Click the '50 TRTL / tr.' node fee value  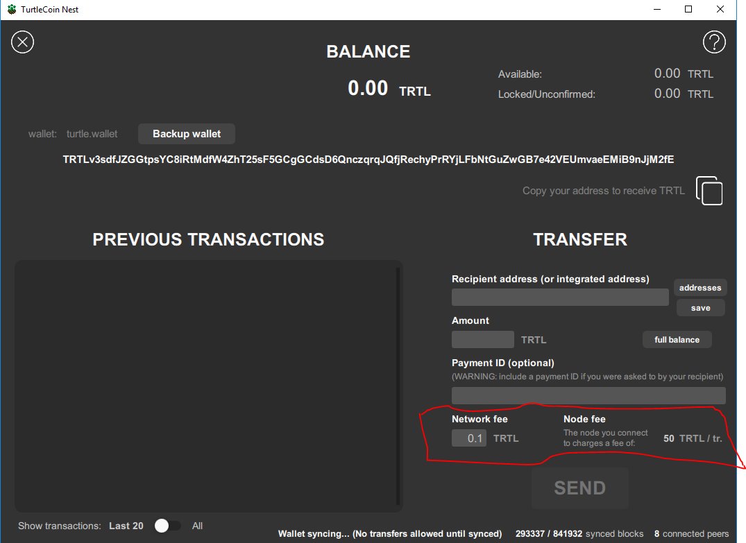tap(693, 438)
